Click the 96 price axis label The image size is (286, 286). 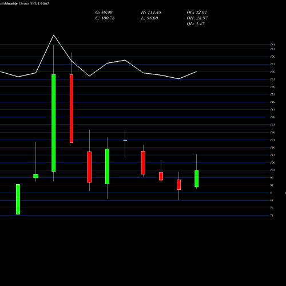click(272, 178)
